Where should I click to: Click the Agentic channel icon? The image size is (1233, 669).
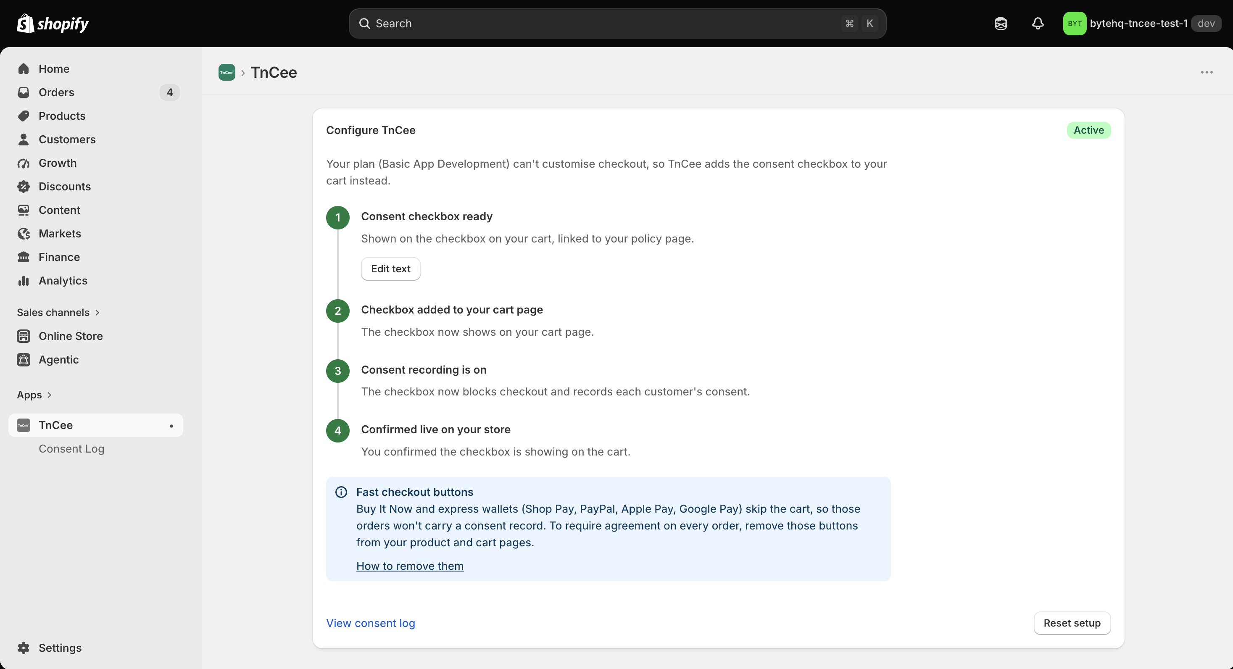point(24,359)
